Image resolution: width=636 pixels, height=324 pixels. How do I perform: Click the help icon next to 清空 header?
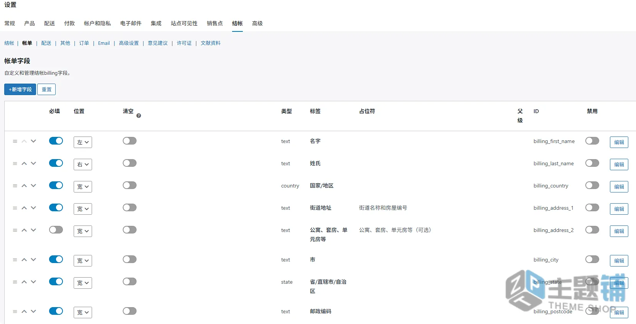click(x=138, y=115)
